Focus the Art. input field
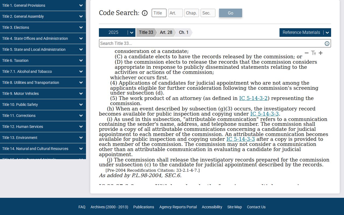Screen dimensions: 344x215 (x=175, y=13)
